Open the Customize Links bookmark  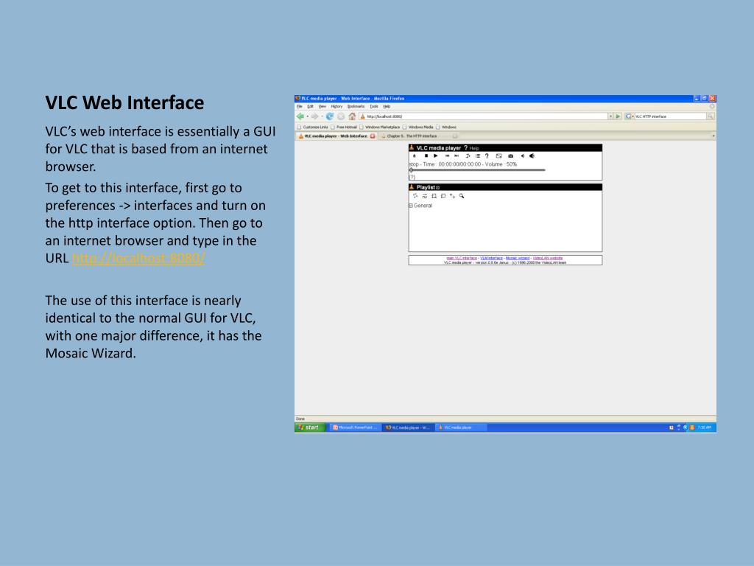click(312, 127)
